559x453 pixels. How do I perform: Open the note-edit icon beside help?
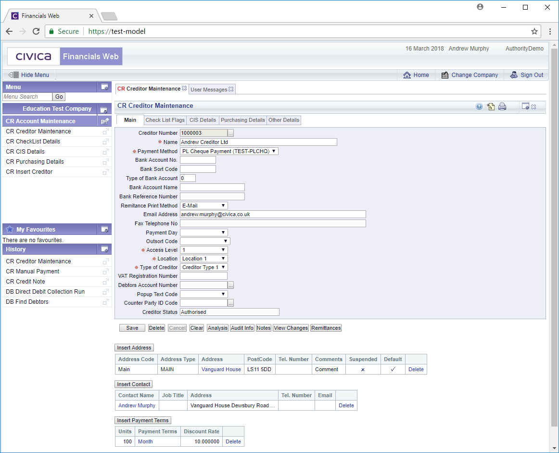pyautogui.click(x=491, y=107)
